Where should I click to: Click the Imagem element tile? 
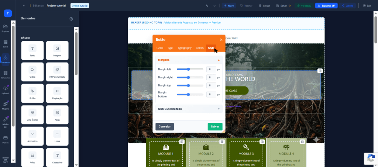[x=57, y=50]
